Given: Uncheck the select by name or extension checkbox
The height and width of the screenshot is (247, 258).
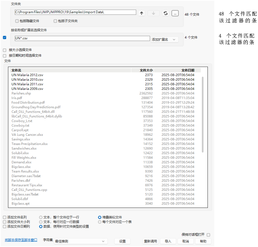Looking at the screenshot, I should (x=5, y=38).
